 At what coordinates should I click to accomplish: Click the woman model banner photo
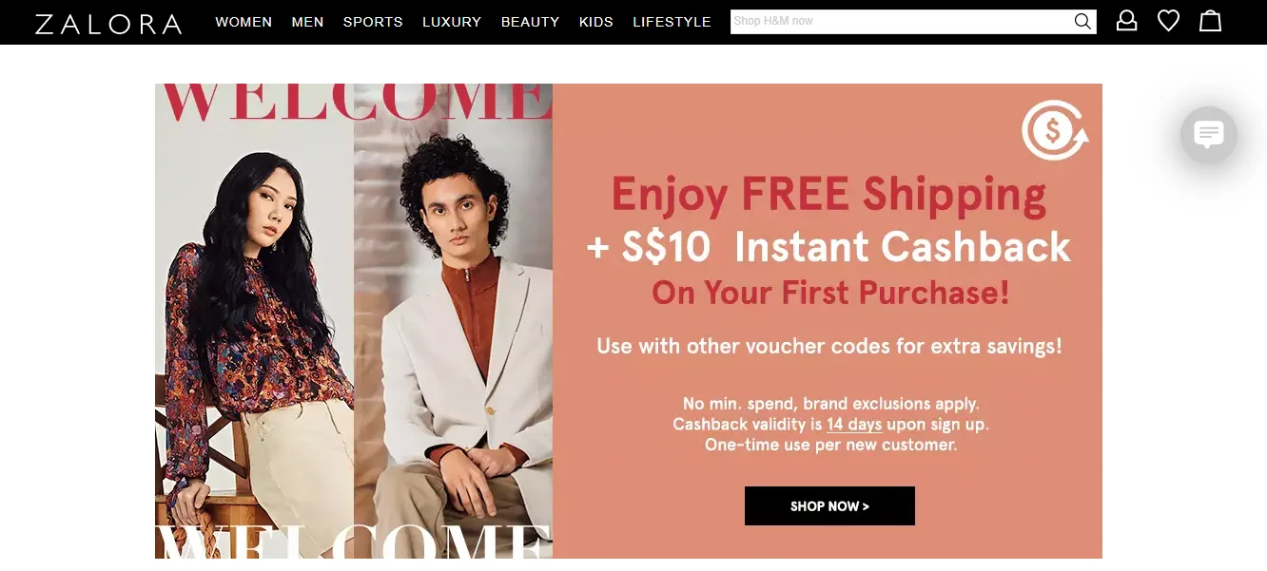(254, 321)
